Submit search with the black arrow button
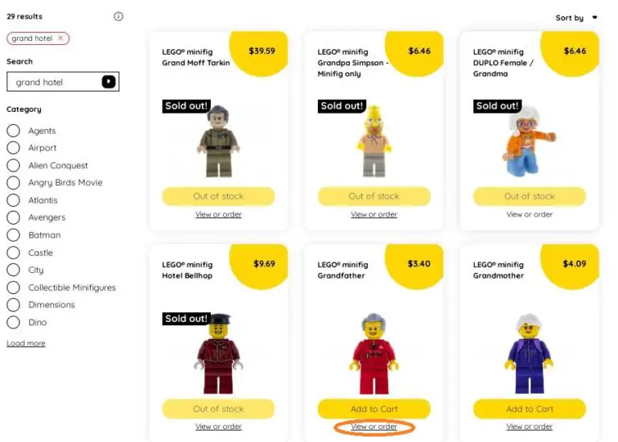Image resolution: width=618 pixels, height=442 pixels. pos(109,81)
